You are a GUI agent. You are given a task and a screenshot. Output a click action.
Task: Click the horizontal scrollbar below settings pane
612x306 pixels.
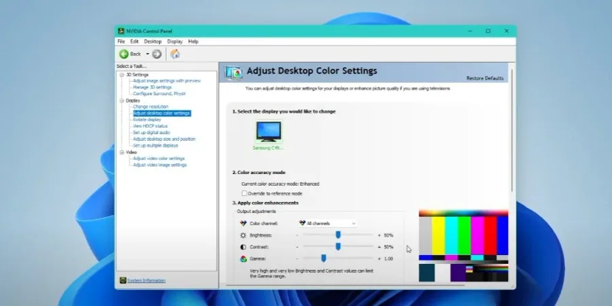[x=345, y=286]
